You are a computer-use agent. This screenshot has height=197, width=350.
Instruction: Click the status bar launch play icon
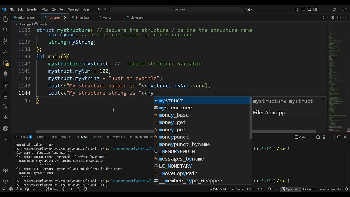click(x=71, y=189)
